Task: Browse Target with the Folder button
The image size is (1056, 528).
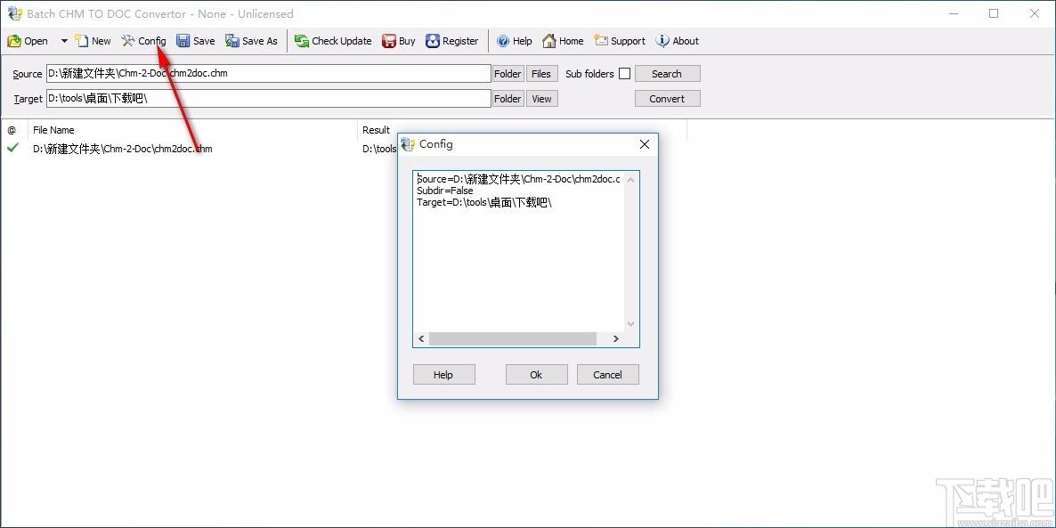Action: click(x=508, y=98)
